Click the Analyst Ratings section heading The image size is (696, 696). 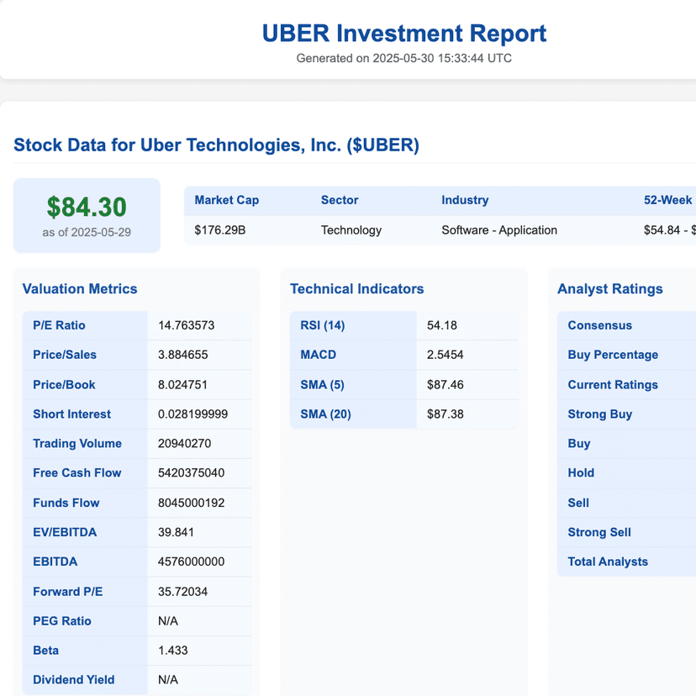pos(610,288)
